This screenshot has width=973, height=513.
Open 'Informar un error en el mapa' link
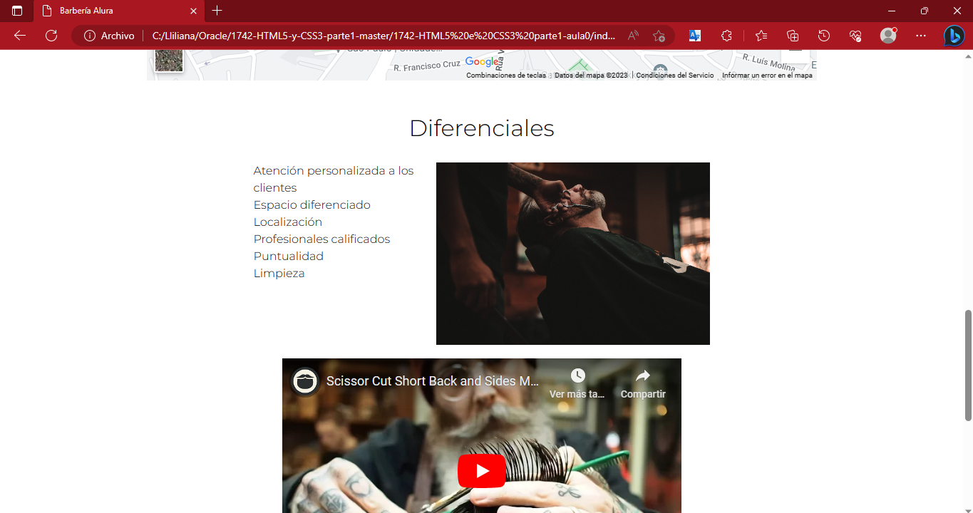tap(767, 76)
